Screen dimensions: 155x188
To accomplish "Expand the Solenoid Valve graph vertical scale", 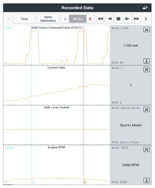I will 146,61.
